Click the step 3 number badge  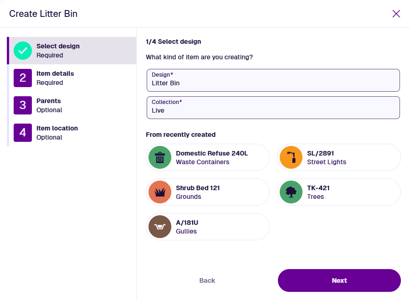coord(23,105)
